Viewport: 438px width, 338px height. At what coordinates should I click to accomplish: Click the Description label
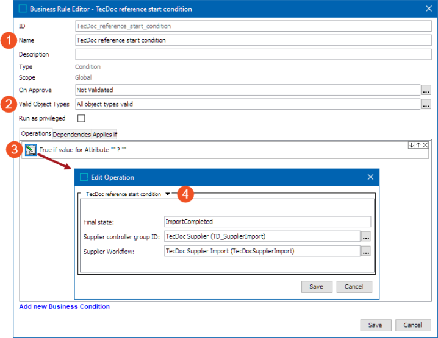[34, 54]
